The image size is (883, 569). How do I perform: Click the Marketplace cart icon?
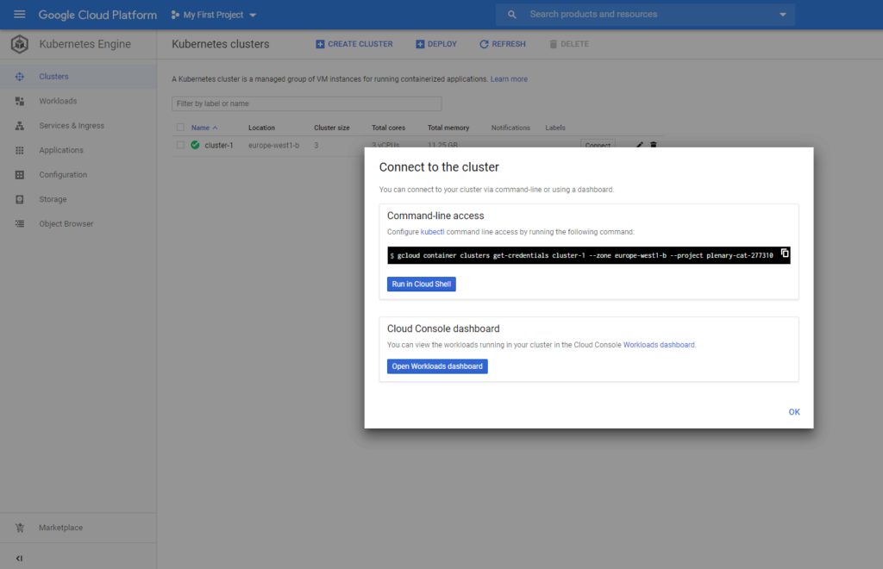20,528
